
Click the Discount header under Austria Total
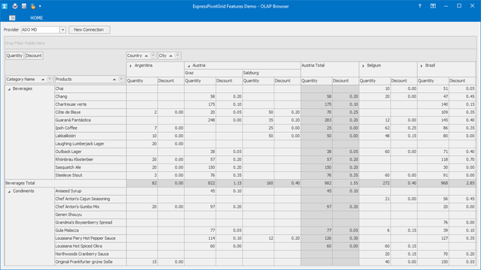click(x=346, y=81)
